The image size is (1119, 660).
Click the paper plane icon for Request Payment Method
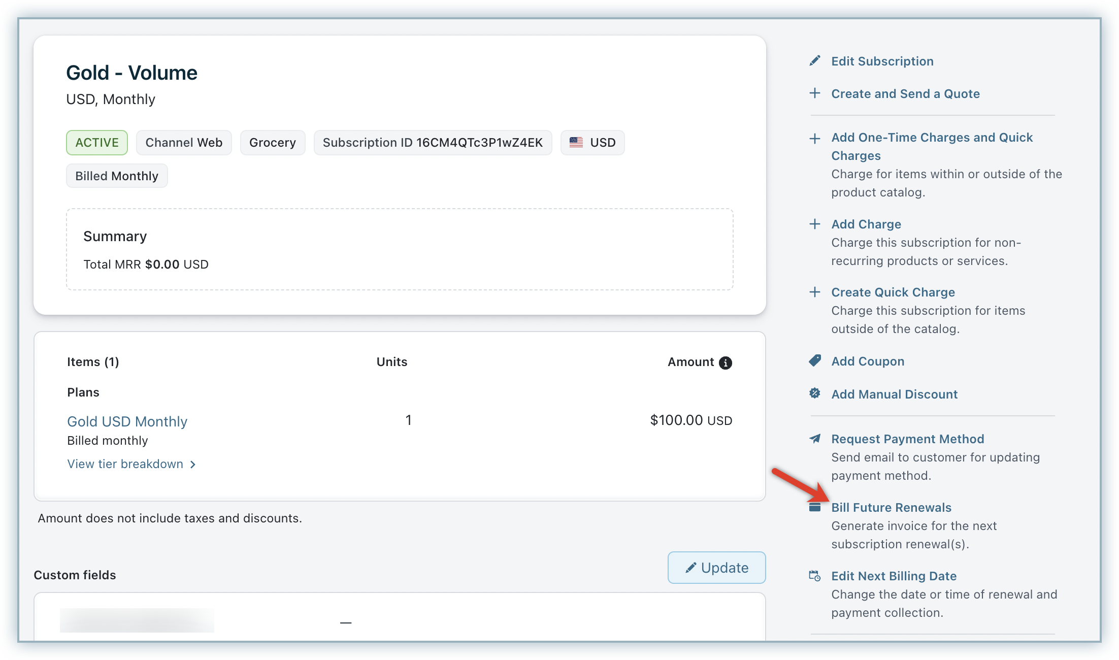click(814, 439)
